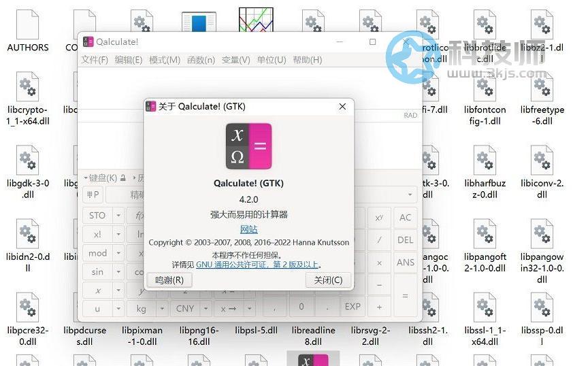
Task: Click the 鸣谢(R) credits button
Action: (x=169, y=280)
